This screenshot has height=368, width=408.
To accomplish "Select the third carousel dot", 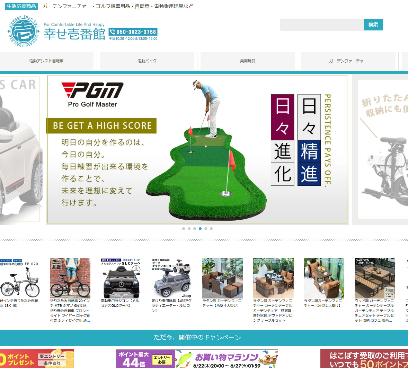I will point(195,229).
